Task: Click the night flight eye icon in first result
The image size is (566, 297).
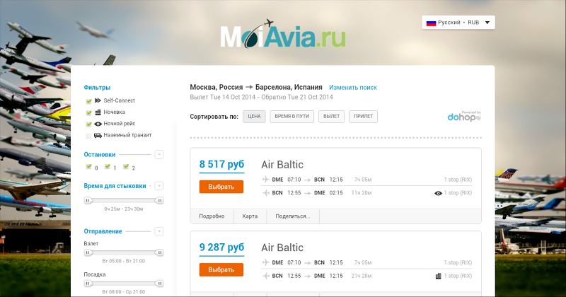Action: pyautogui.click(x=439, y=192)
